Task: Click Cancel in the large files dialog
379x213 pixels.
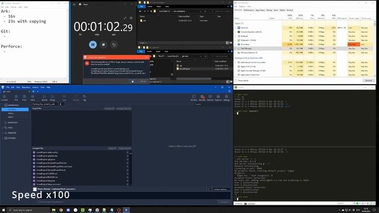Action: click(143, 81)
